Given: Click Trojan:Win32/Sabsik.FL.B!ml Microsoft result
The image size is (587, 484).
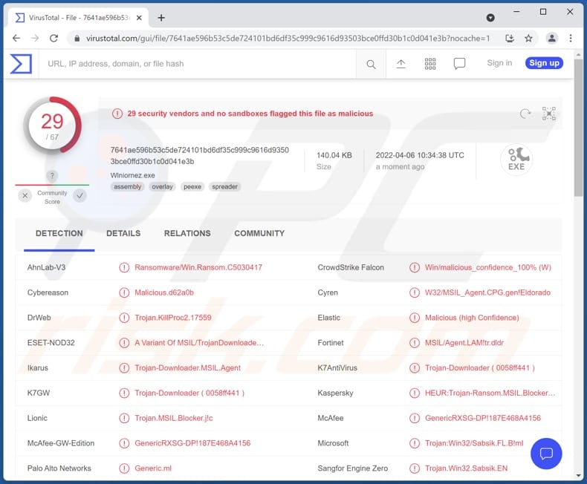Looking at the screenshot, I should click(x=474, y=443).
